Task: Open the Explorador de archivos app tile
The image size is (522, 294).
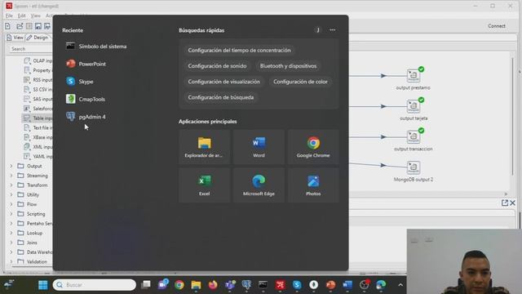Action: (x=204, y=147)
